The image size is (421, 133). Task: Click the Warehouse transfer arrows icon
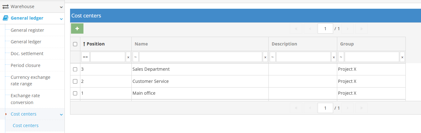[x=6, y=7]
